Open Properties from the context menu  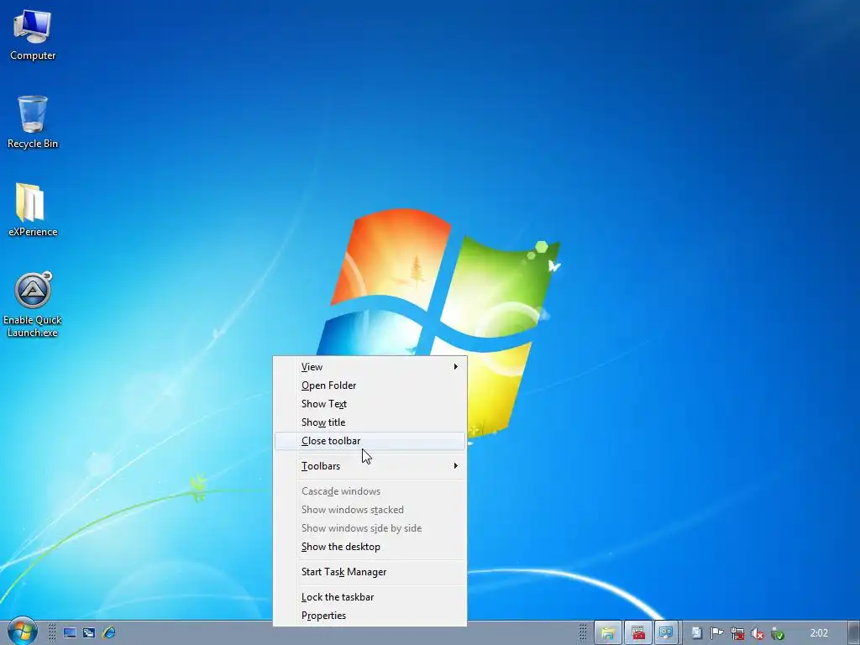[x=370, y=616]
